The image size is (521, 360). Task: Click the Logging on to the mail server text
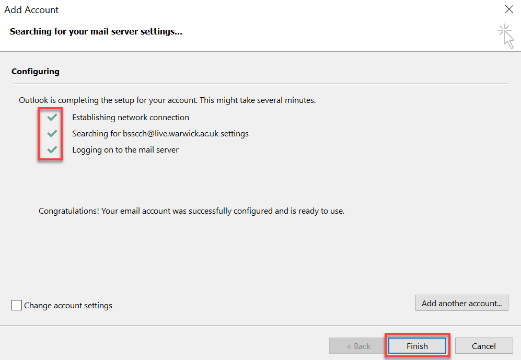[x=125, y=149]
